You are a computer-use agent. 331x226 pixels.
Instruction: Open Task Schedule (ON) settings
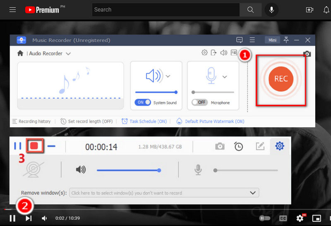144,121
